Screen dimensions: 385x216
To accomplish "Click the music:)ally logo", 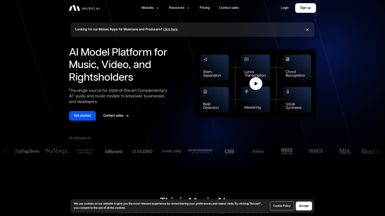I will [x=171, y=151].
